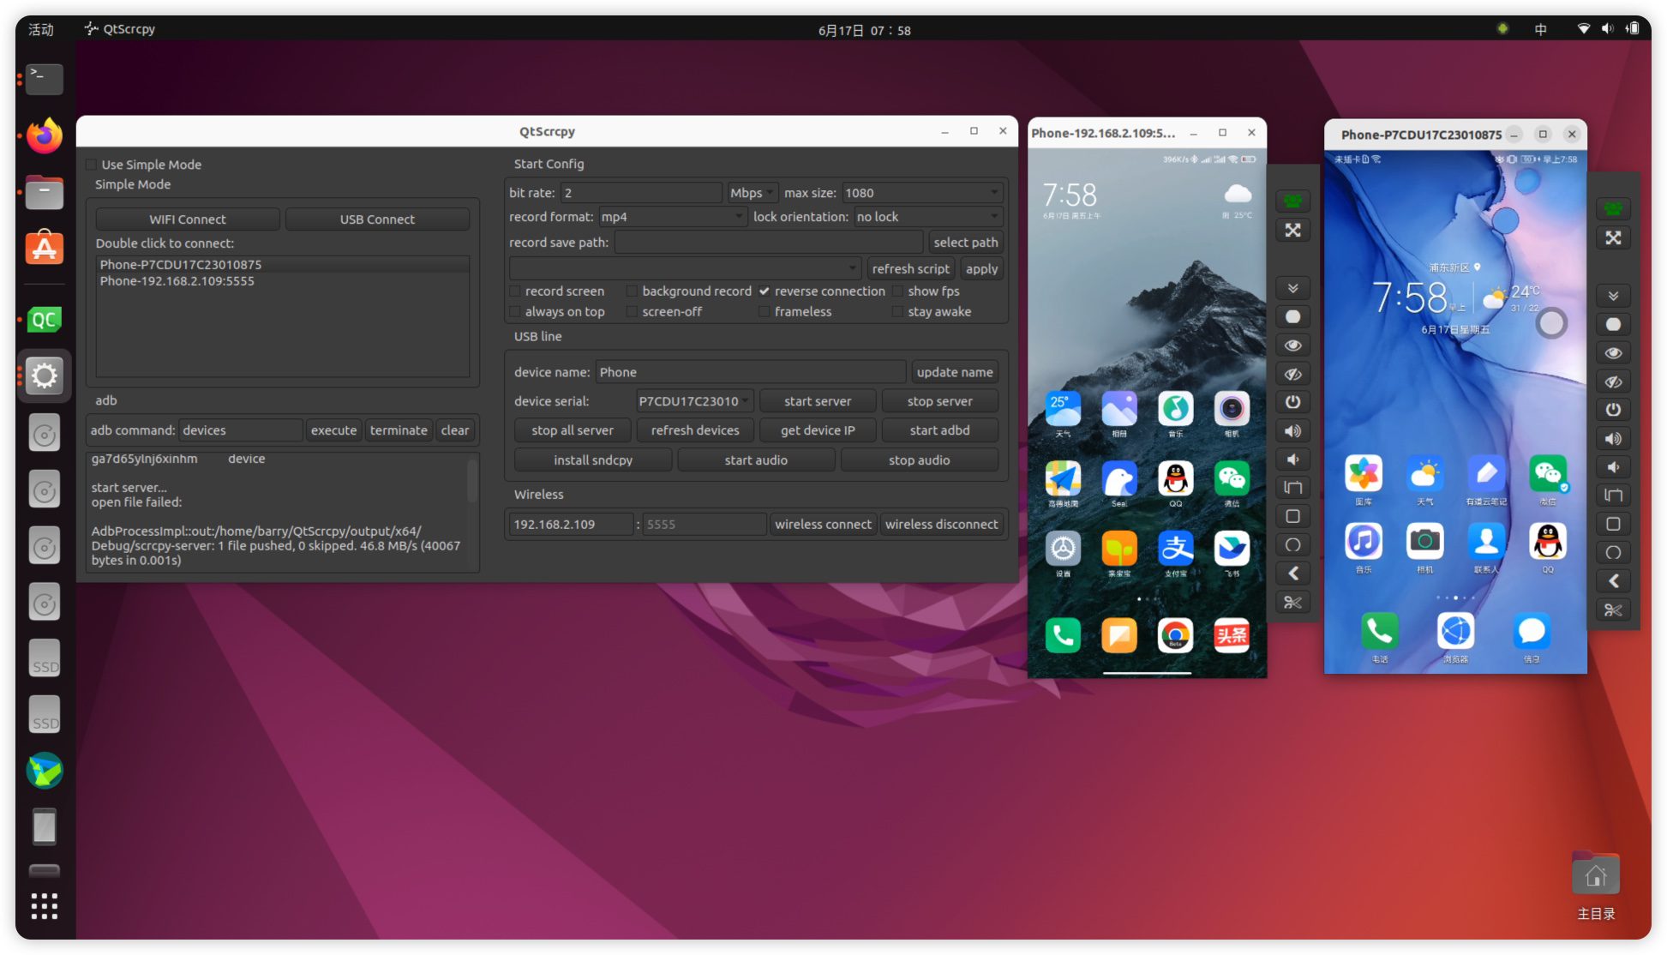Open Firefox from the Ubuntu dock
1667x955 pixels.
tap(45, 135)
